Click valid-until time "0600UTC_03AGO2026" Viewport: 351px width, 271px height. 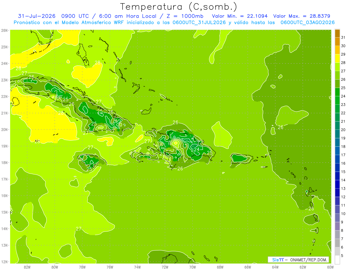pos(308,23)
